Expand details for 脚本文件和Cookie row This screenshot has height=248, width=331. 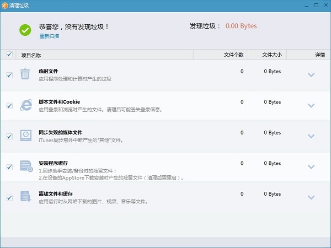point(311,105)
